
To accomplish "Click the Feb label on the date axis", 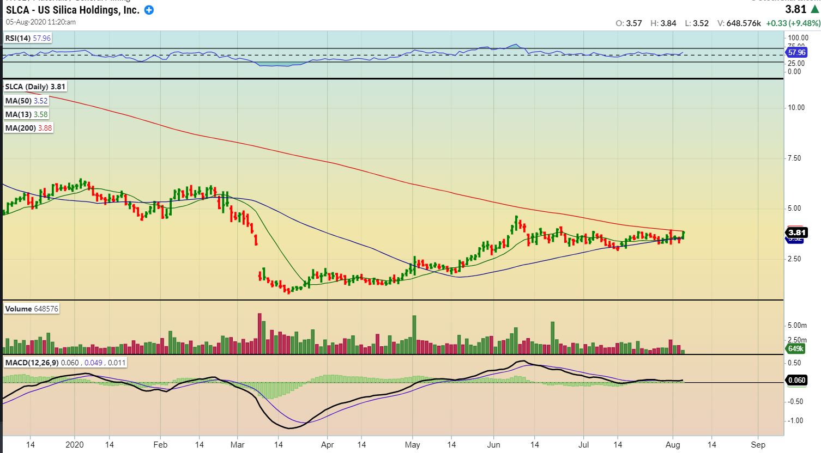I will coord(160,445).
